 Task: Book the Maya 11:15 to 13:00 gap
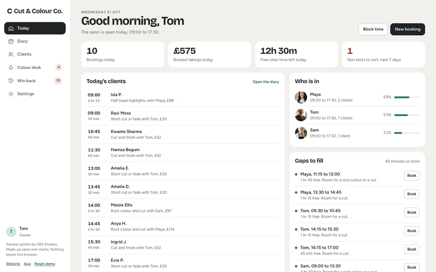(x=411, y=176)
